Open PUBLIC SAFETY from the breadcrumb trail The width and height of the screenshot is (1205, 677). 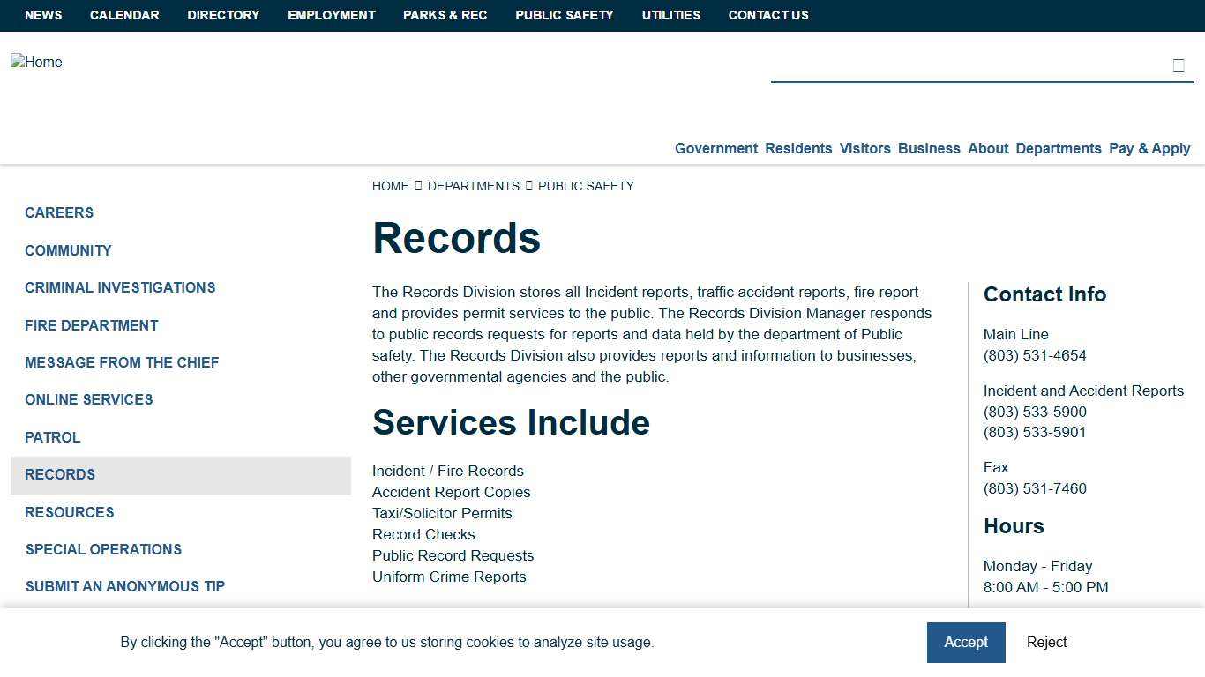(x=586, y=186)
